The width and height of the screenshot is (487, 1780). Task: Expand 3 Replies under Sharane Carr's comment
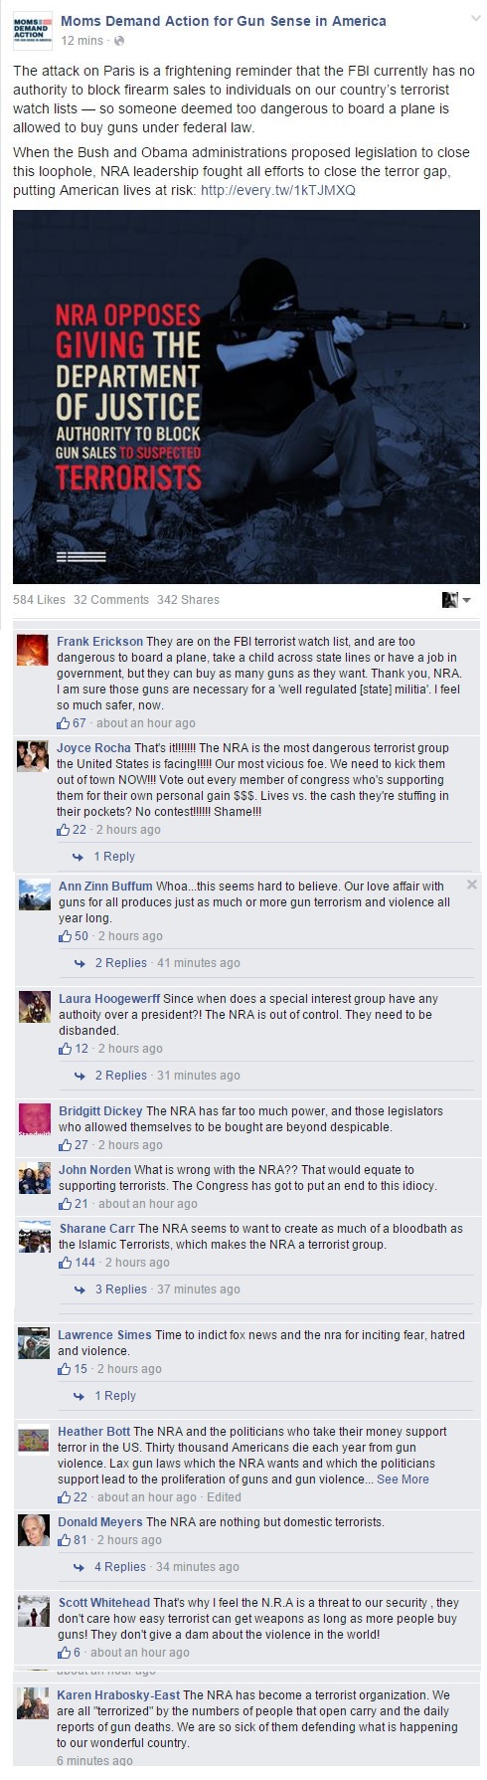[120, 1289]
